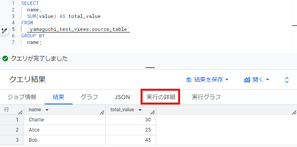Open the 実行グラフ tab
This screenshot has width=297, height=147.
click(x=206, y=97)
